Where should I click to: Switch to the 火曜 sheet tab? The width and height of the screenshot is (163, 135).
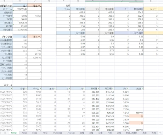[119, 133]
